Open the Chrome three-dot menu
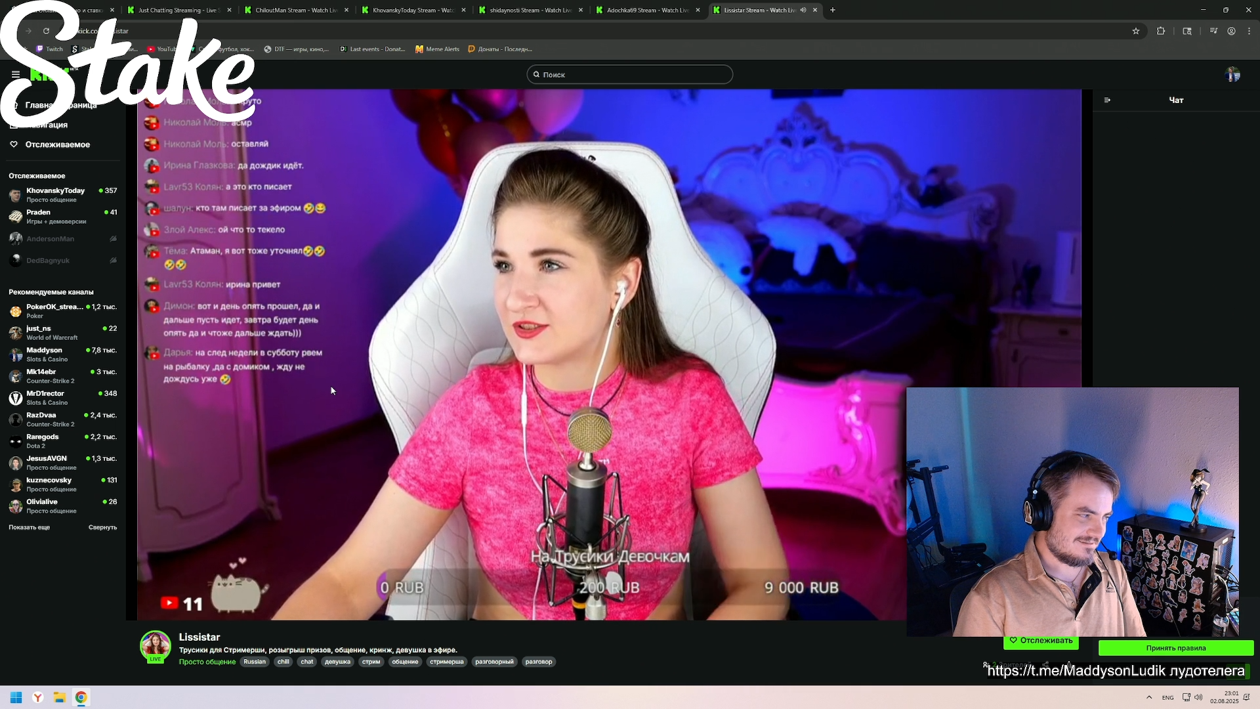Screen dimensions: 1260x709 1249,31
